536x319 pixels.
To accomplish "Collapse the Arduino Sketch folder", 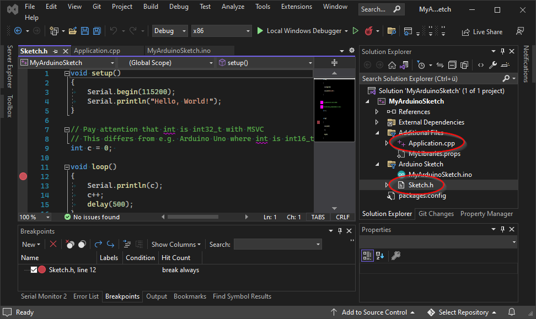I will tap(377, 164).
